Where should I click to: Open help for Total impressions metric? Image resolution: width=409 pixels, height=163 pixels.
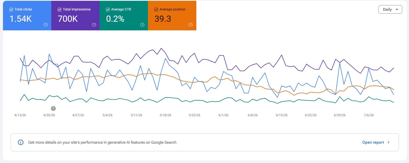(x=94, y=25)
